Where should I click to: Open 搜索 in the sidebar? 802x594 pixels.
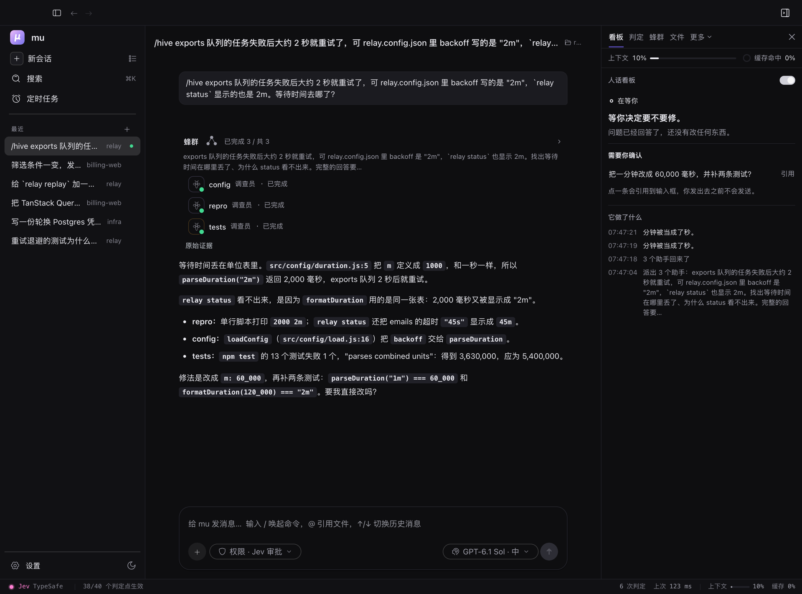[72, 79]
